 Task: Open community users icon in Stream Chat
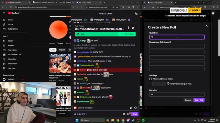tap(136, 14)
